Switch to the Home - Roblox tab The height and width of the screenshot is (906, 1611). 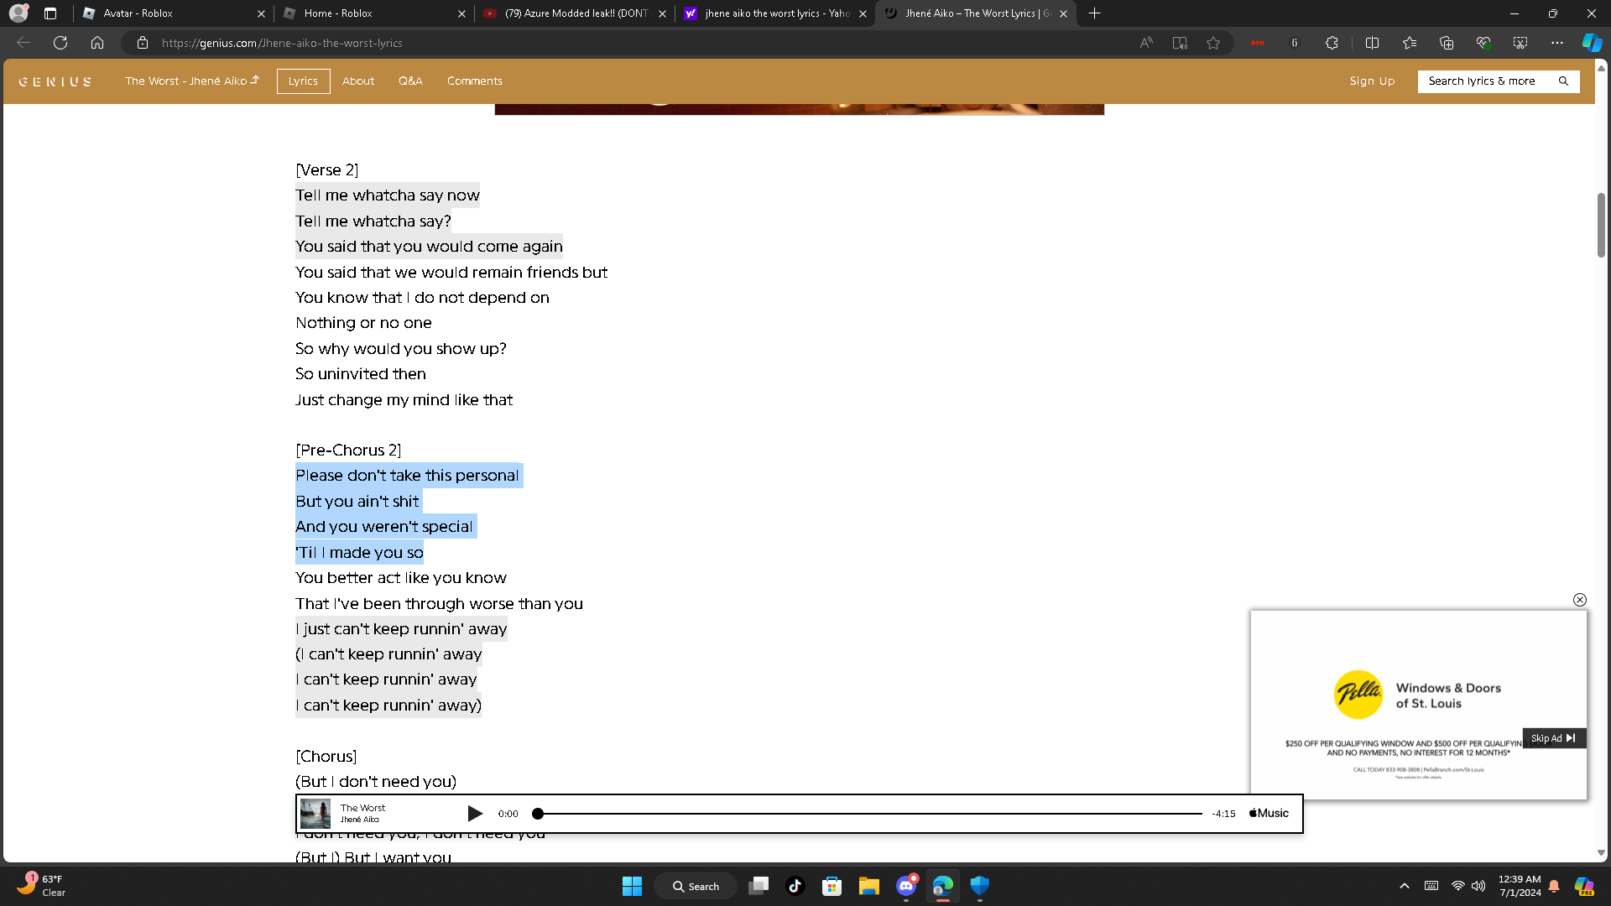tap(373, 13)
